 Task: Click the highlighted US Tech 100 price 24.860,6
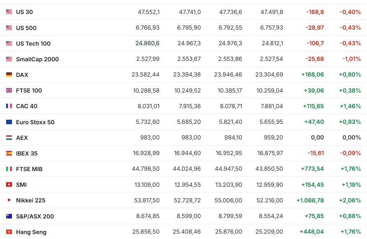tap(148, 43)
